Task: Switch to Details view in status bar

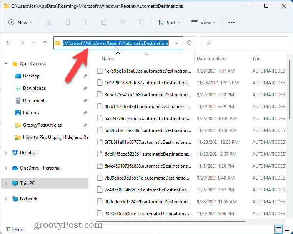Action: pos(278,229)
